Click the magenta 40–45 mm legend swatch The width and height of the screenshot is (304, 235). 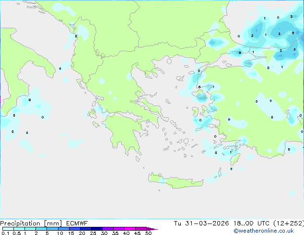pyautogui.click(x=130, y=229)
